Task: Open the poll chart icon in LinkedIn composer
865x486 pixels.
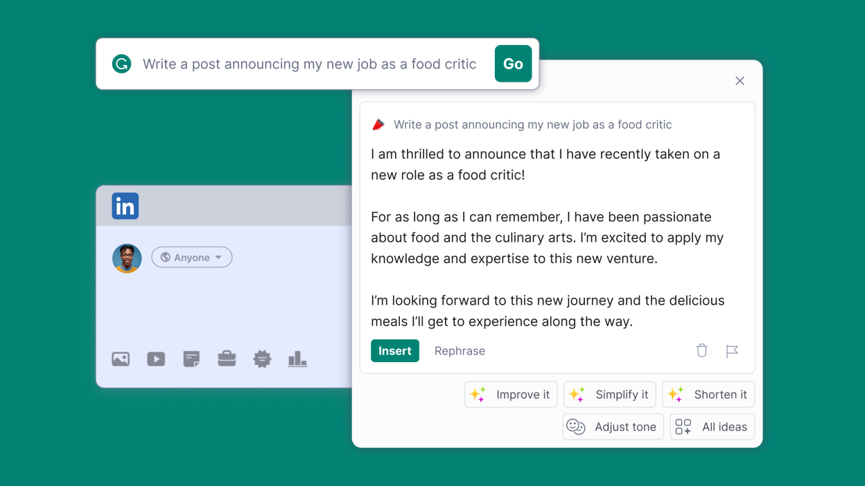Action: click(297, 359)
